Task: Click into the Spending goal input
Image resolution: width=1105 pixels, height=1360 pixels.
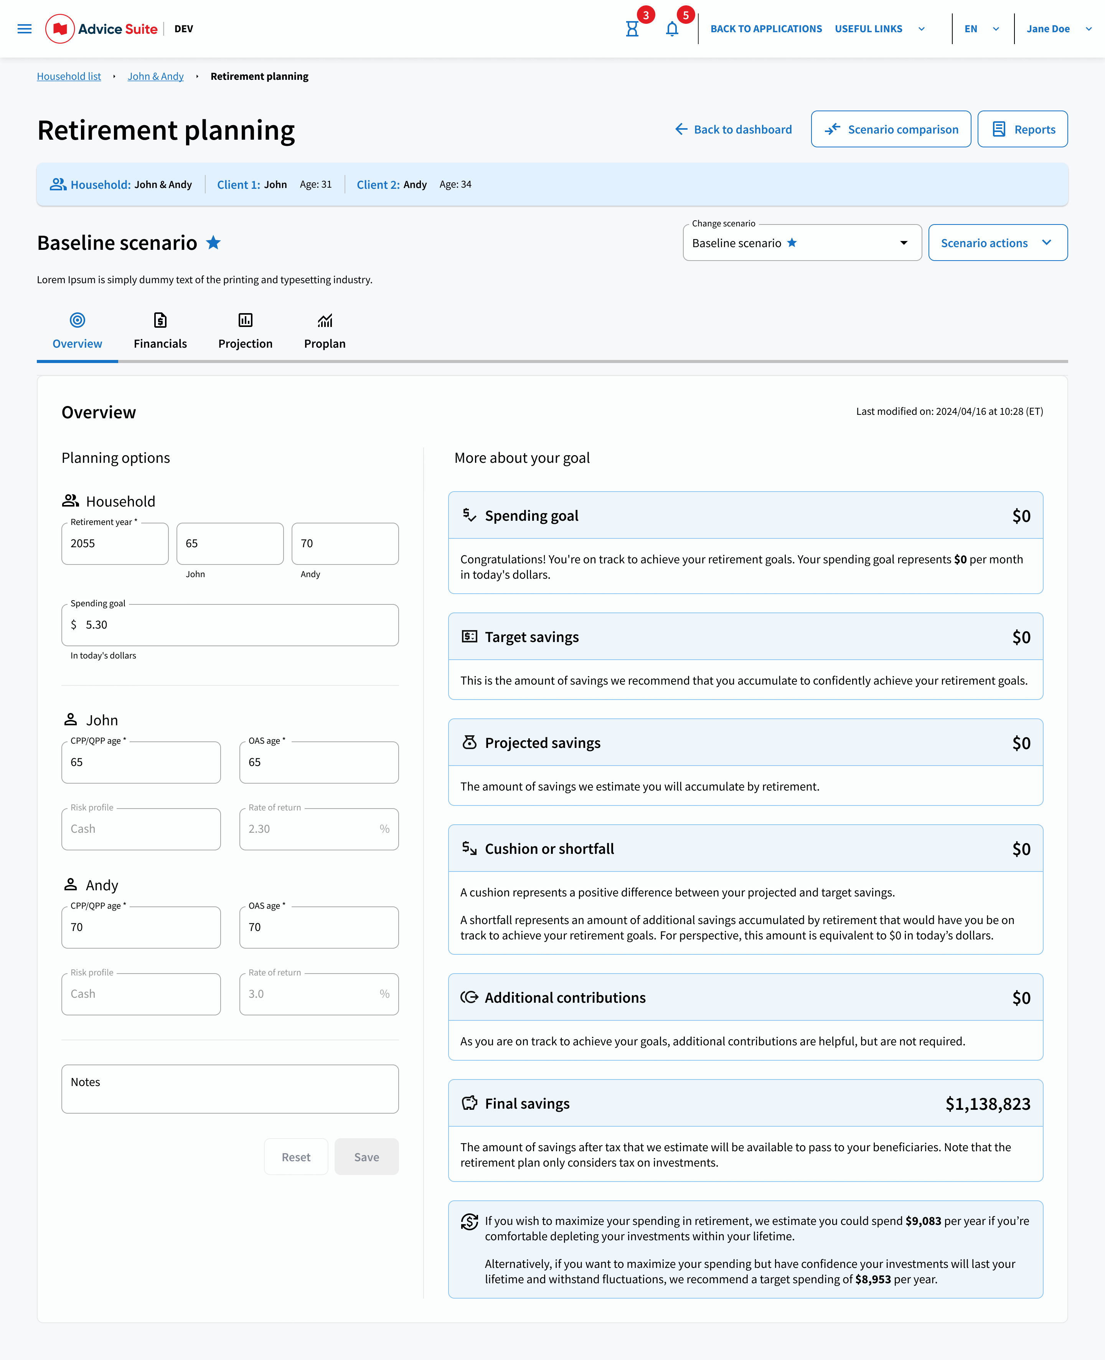Action: tap(230, 625)
